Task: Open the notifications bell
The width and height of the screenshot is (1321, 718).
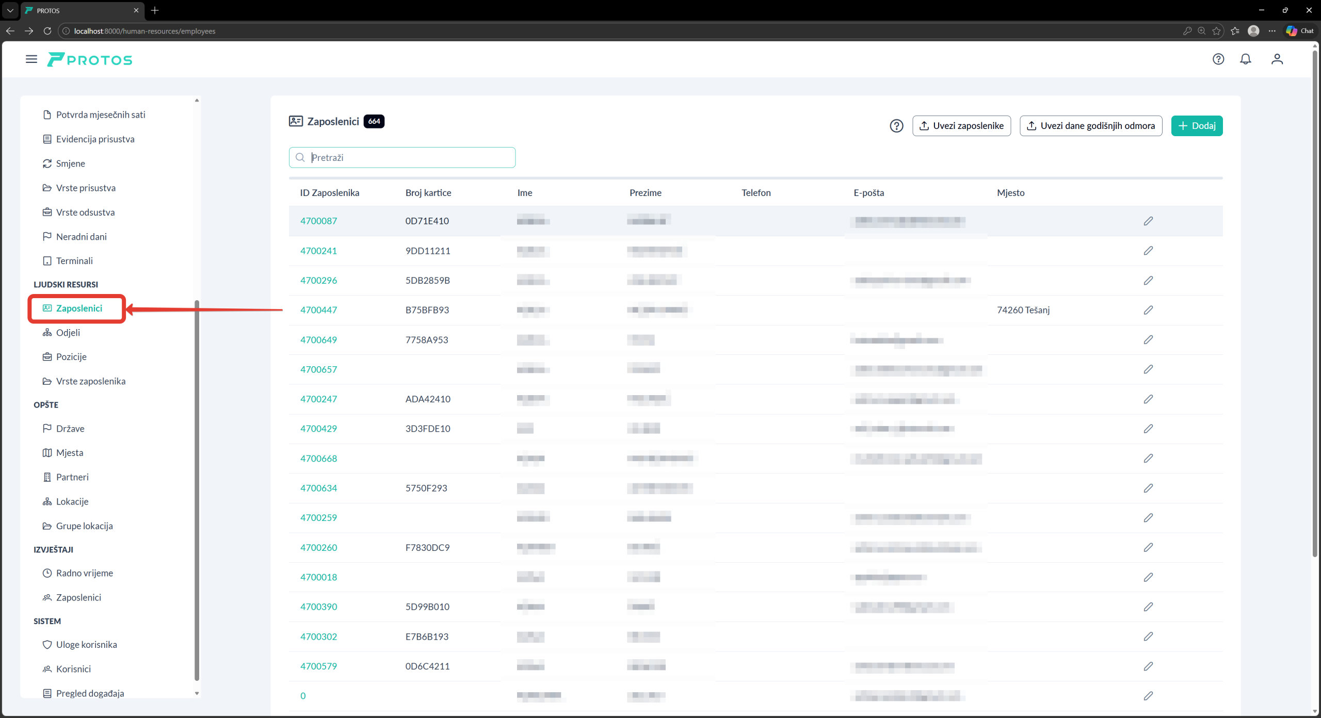Action: [1246, 59]
